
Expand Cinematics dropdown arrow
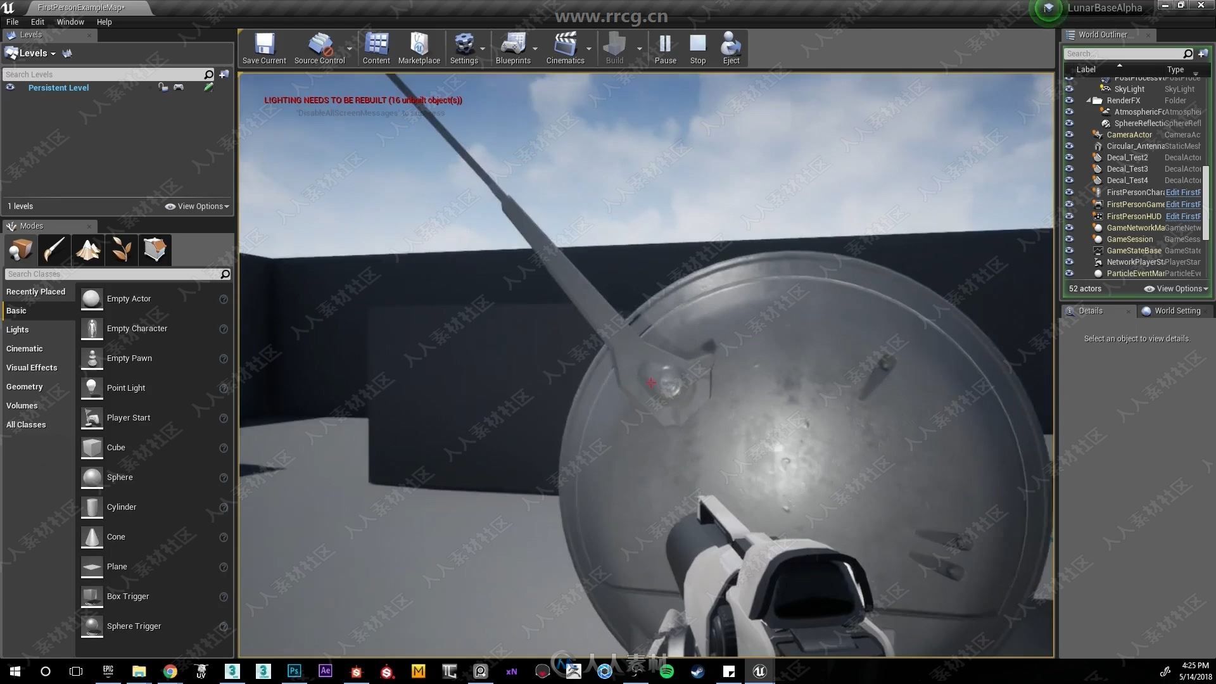pos(589,49)
